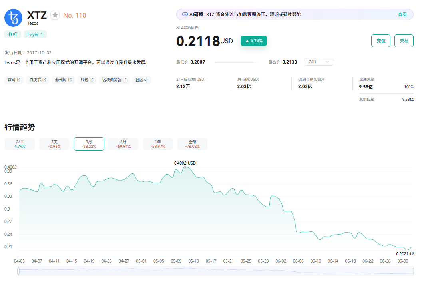Select the 24H trend tab

(20, 144)
